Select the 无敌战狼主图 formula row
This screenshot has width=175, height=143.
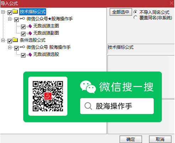(x=46, y=26)
